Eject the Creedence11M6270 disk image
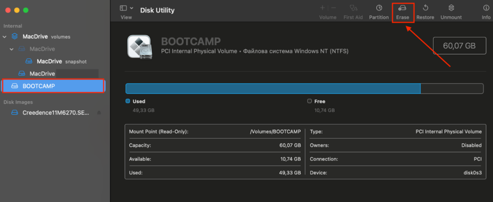This screenshot has height=202, width=493. [99, 113]
